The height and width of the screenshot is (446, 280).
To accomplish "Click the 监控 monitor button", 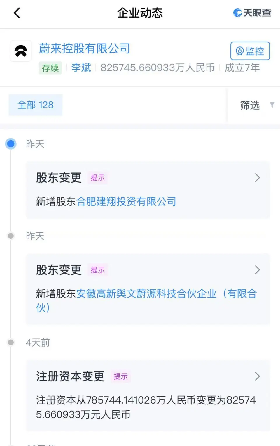I will tap(250, 51).
